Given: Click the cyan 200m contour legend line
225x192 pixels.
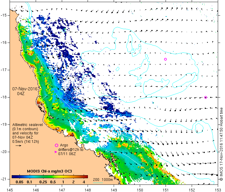Looking at the screenshot, I should pyautogui.click(x=98, y=183).
